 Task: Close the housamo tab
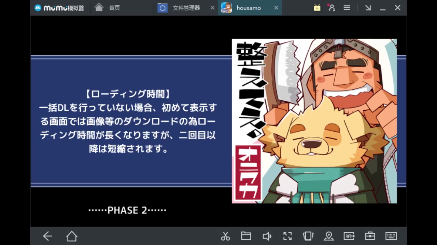[x=276, y=7]
